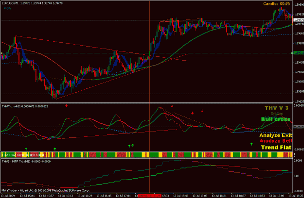The width and height of the screenshot is (304, 198).
Task: Click the green up arrow near 18:53
Action: (x=251, y=144)
